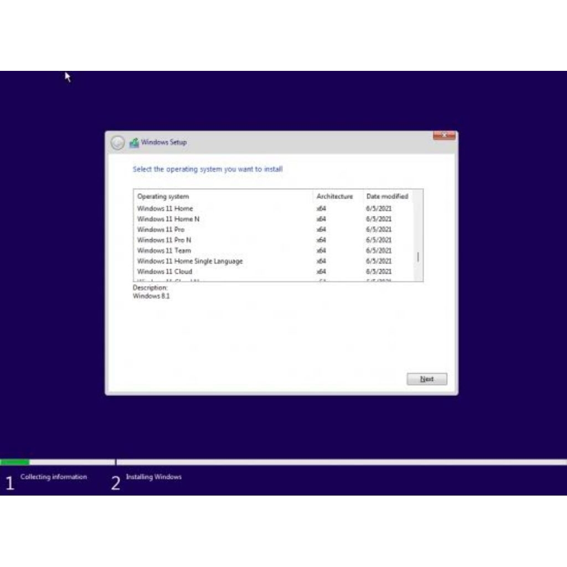Click the green progress bar segment
Viewport: 567px width, 567px height.
[17, 461]
